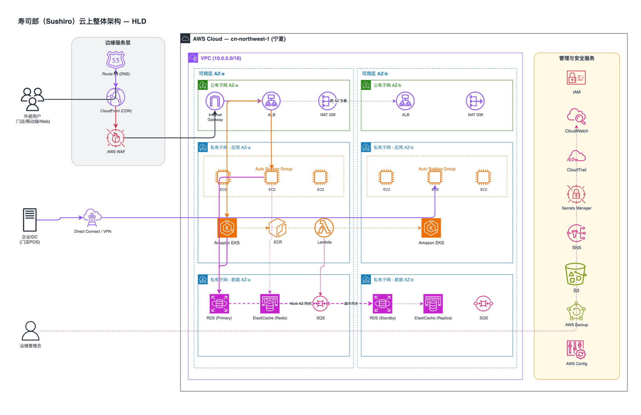Select the SQS icon in data subnet AZ-b
Screen dimensions: 641x415
tap(483, 304)
